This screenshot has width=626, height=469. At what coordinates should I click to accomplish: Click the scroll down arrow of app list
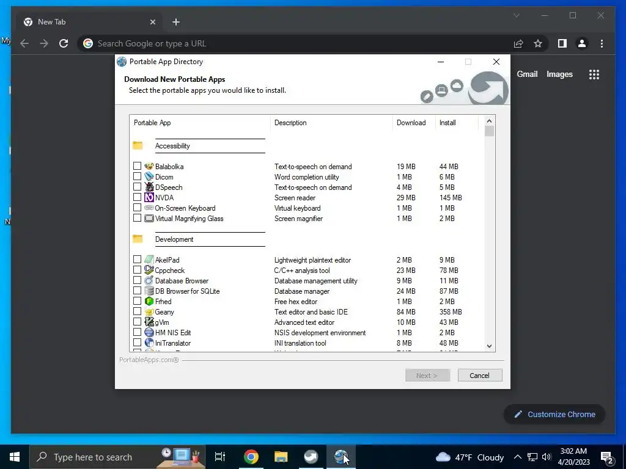click(x=490, y=346)
